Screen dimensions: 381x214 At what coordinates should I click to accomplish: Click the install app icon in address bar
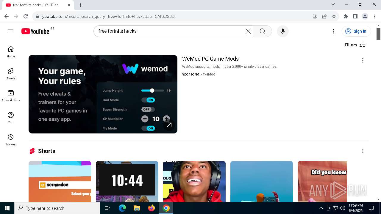pos(315,16)
